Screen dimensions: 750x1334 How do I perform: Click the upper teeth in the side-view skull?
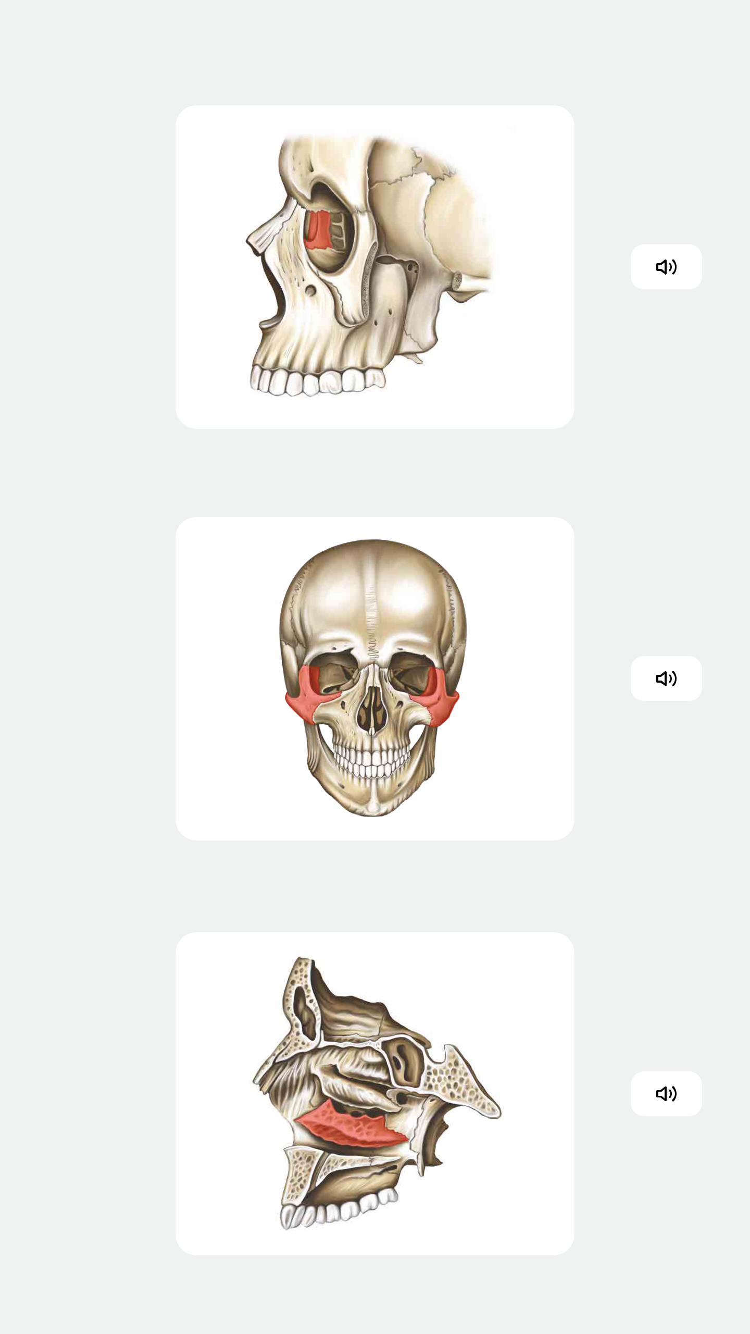click(317, 379)
